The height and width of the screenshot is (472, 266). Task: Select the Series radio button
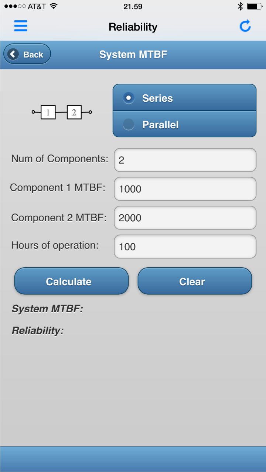128,98
